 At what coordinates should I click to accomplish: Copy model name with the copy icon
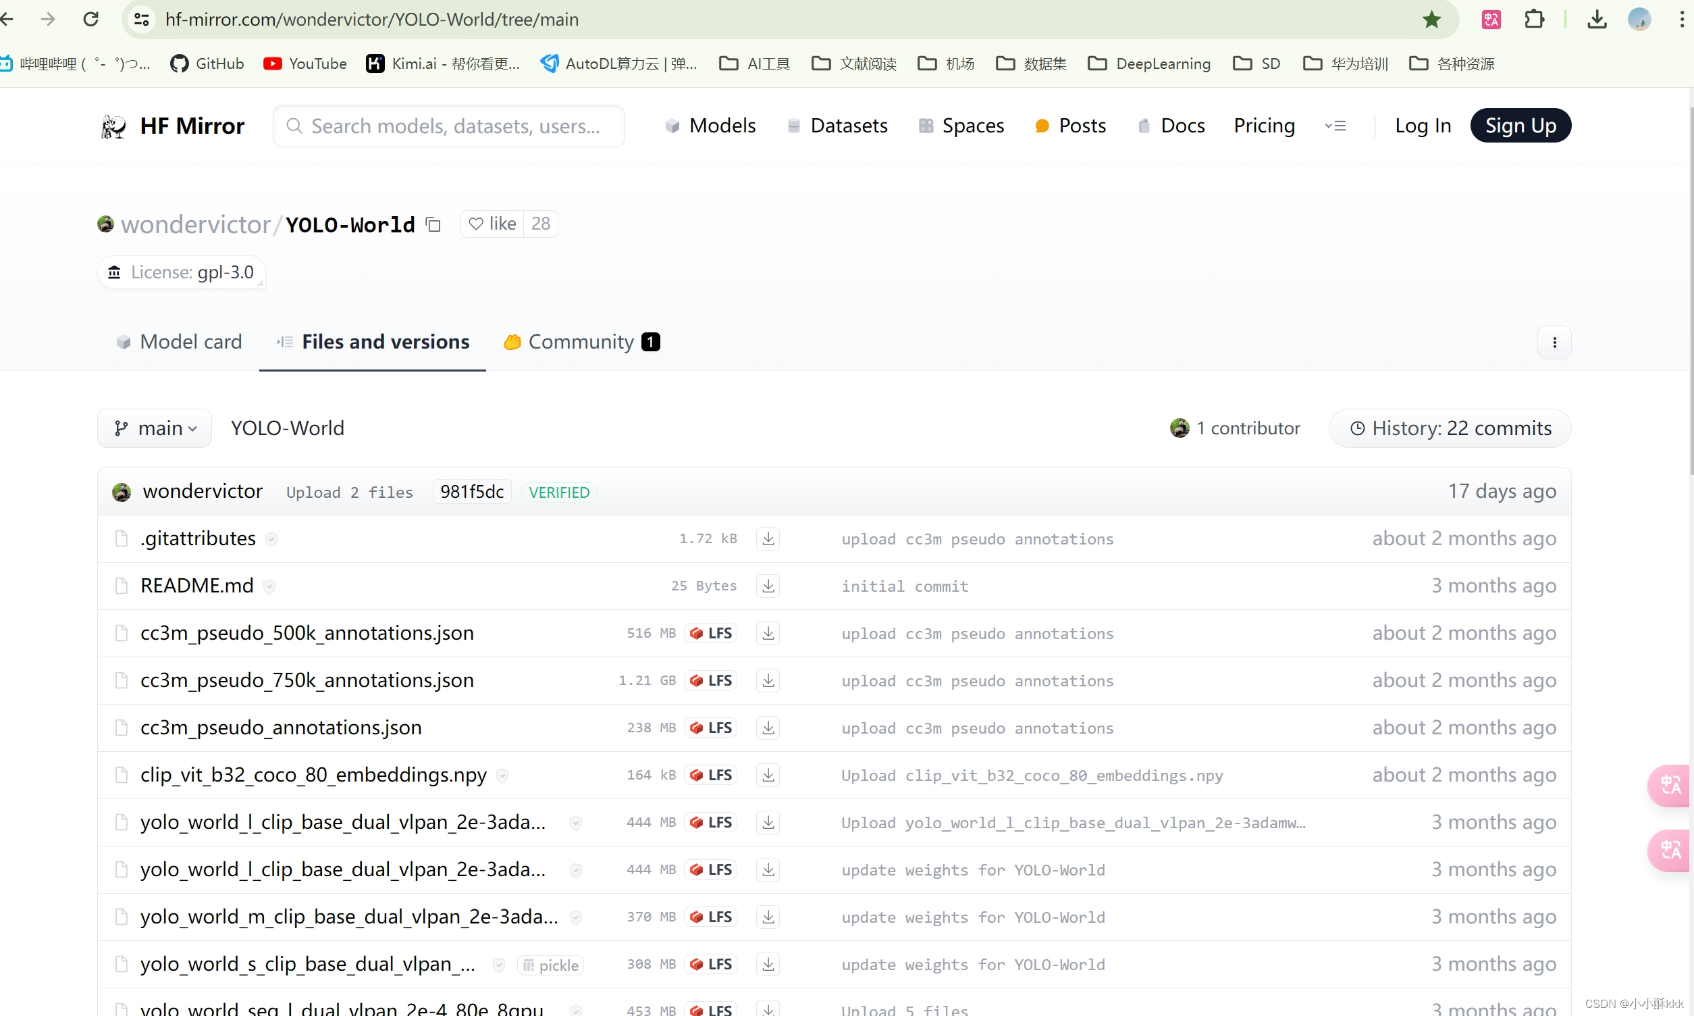[x=433, y=224]
